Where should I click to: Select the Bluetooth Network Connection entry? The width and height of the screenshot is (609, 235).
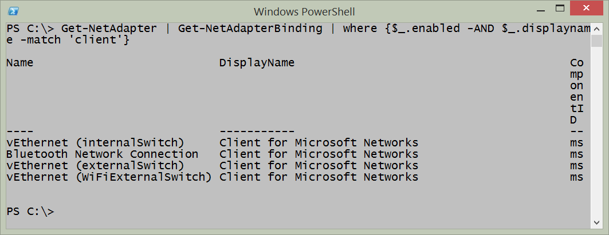click(102, 154)
